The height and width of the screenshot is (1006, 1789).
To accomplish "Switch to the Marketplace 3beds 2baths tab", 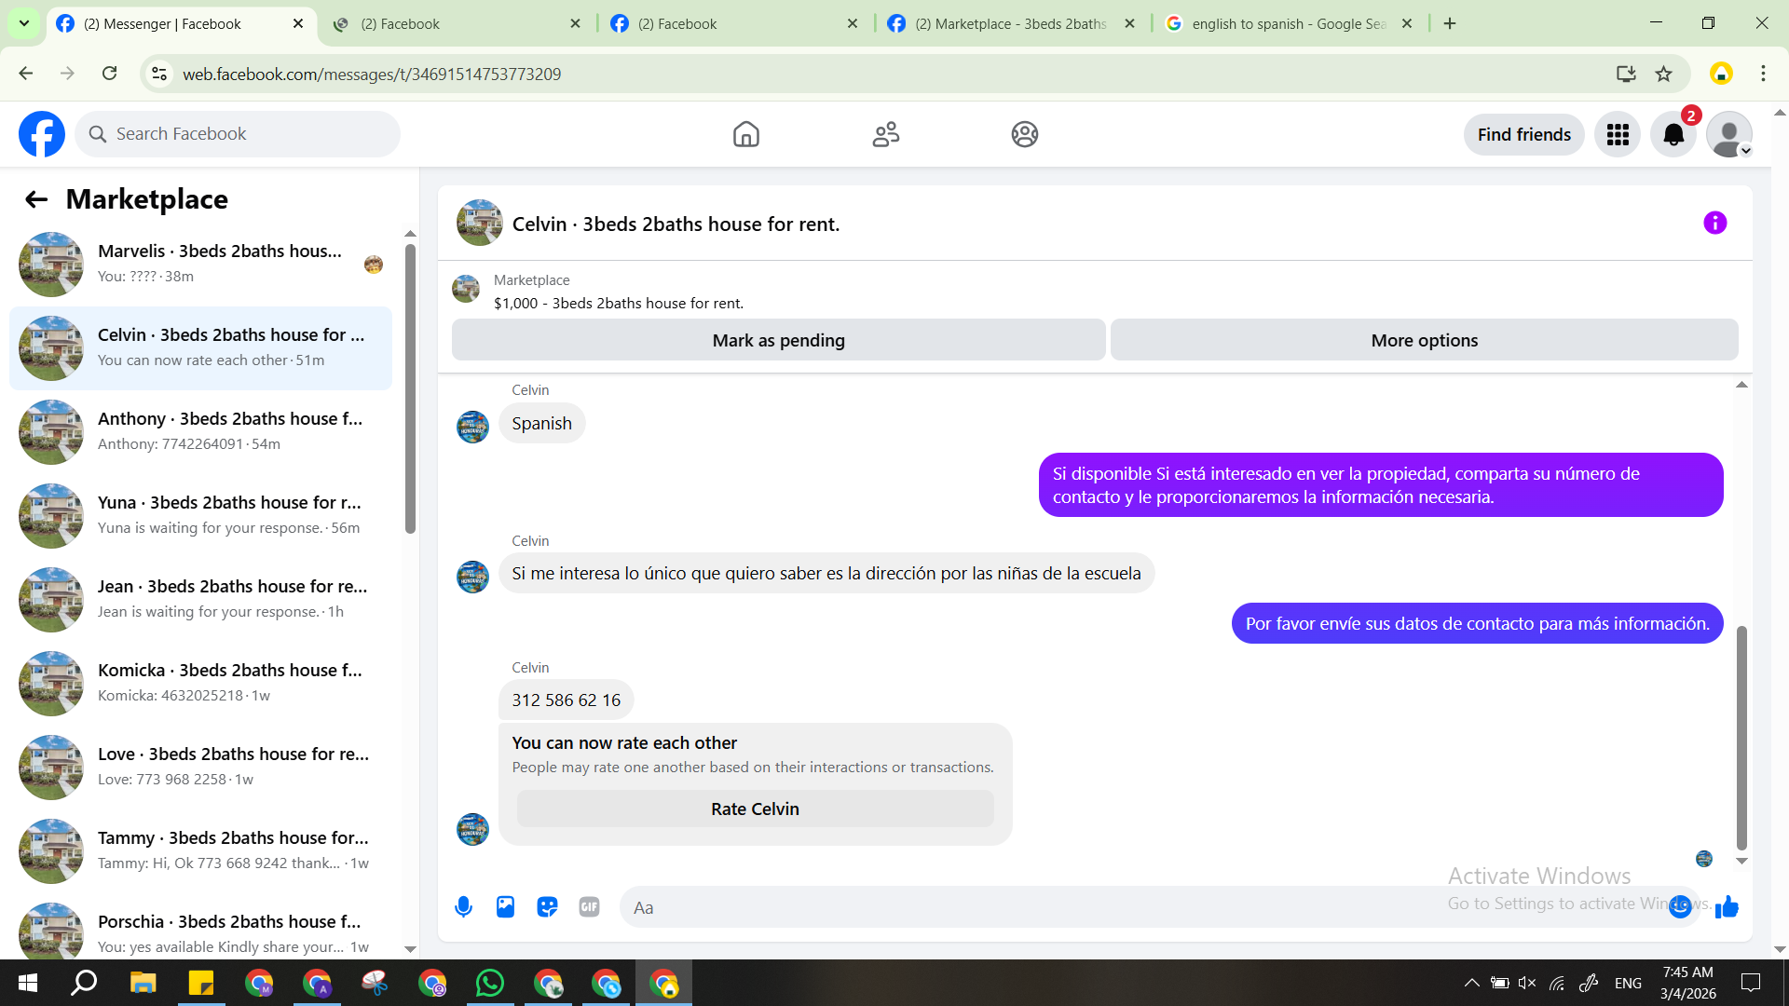I will click(x=1009, y=23).
